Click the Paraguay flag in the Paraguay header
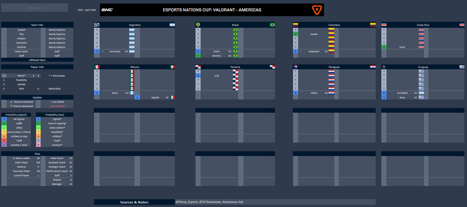The width and height of the screenshot is (467, 207). point(373,67)
